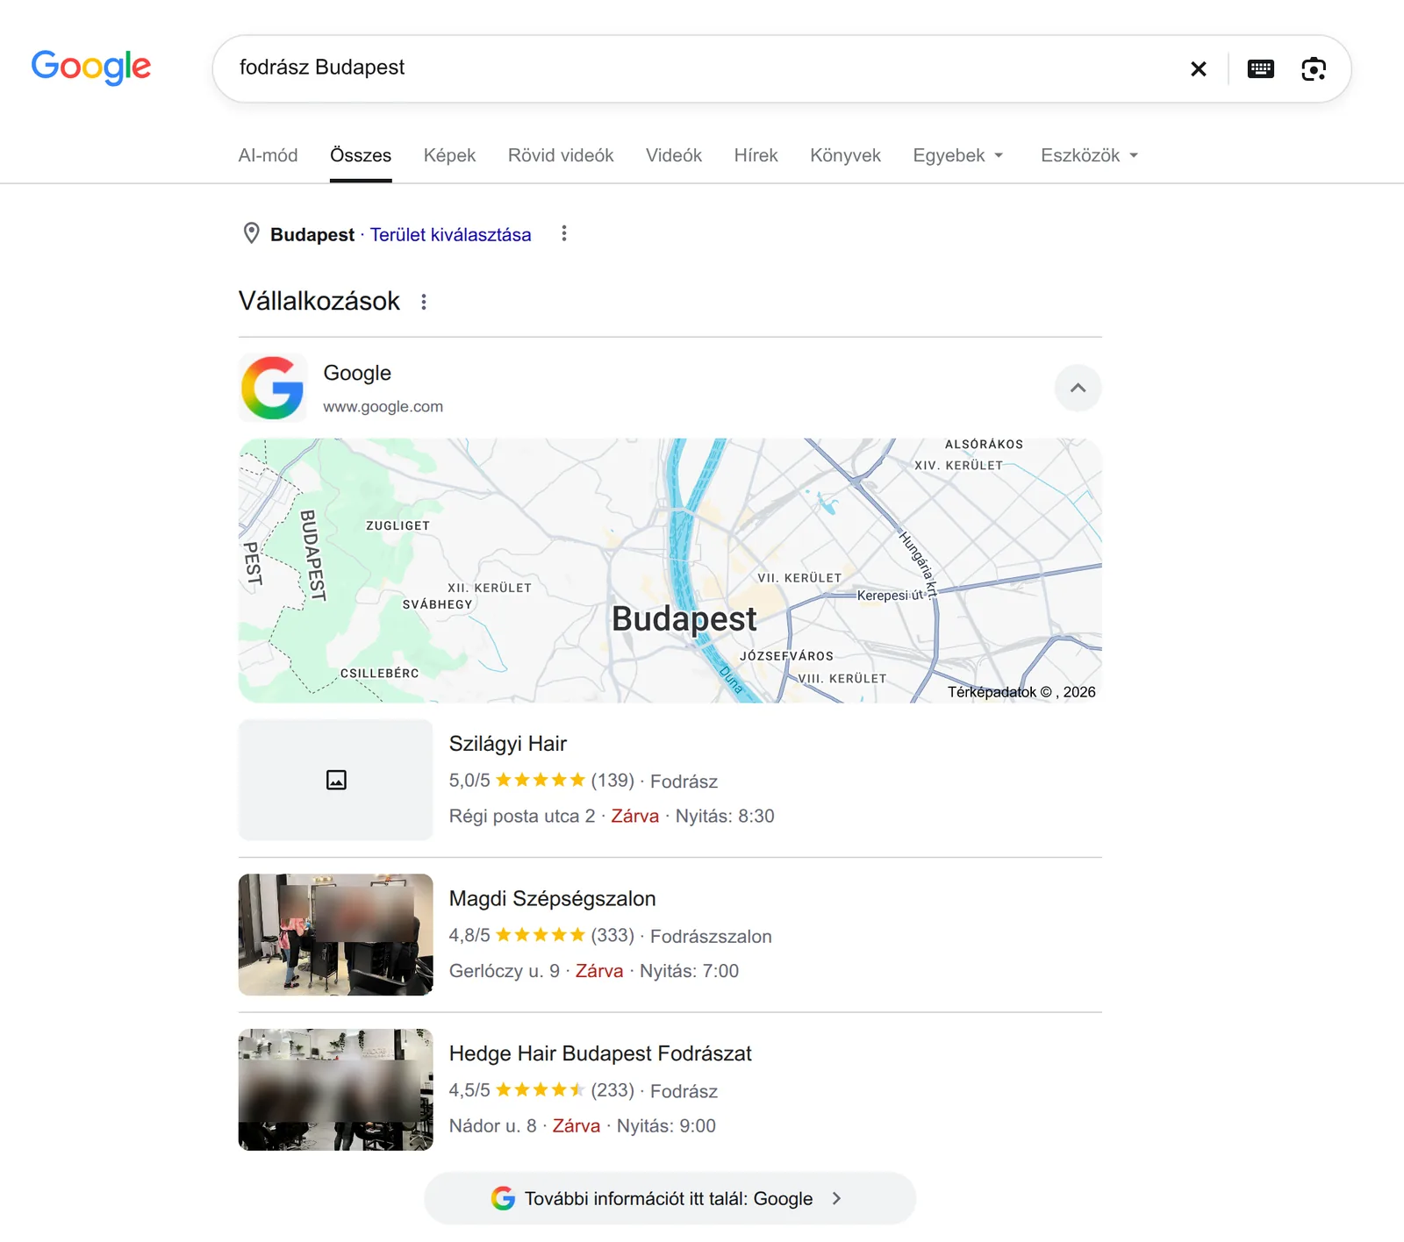Screen dimensions: 1404x1242
Task: Open the three-dot menu beside Vállalkozások
Action: pos(424,302)
